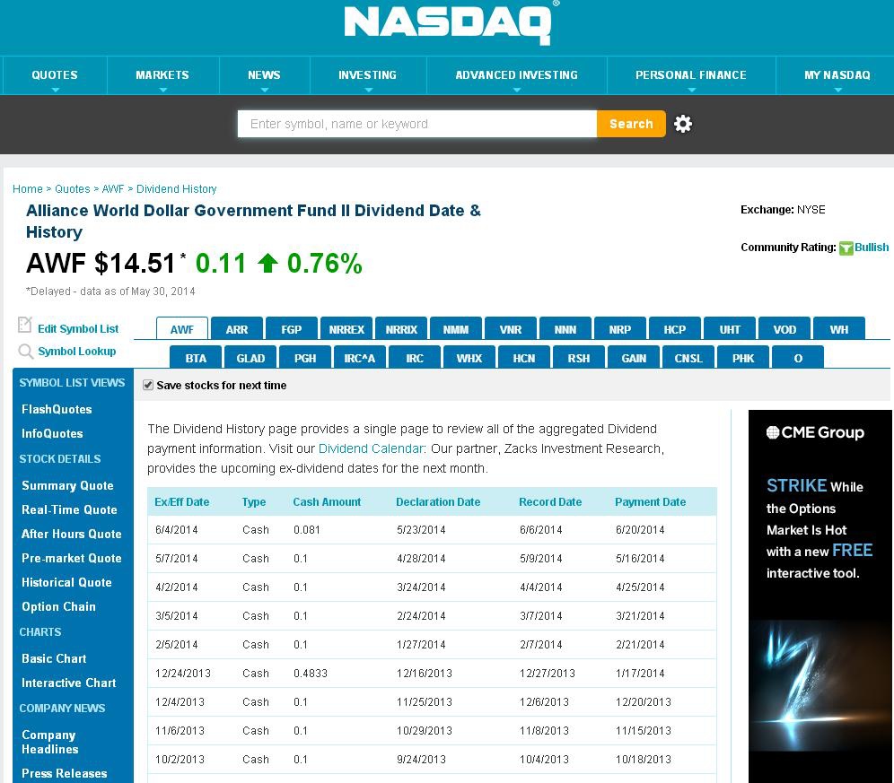Expand the My NASDAQ menu
The width and height of the screenshot is (894, 783).
click(x=837, y=75)
